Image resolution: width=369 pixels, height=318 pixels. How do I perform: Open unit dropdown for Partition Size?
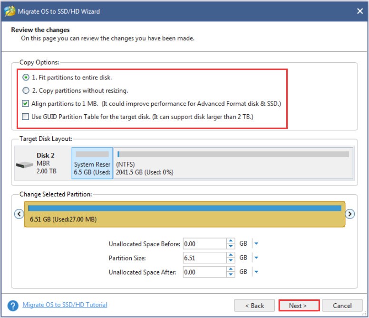pos(256,258)
